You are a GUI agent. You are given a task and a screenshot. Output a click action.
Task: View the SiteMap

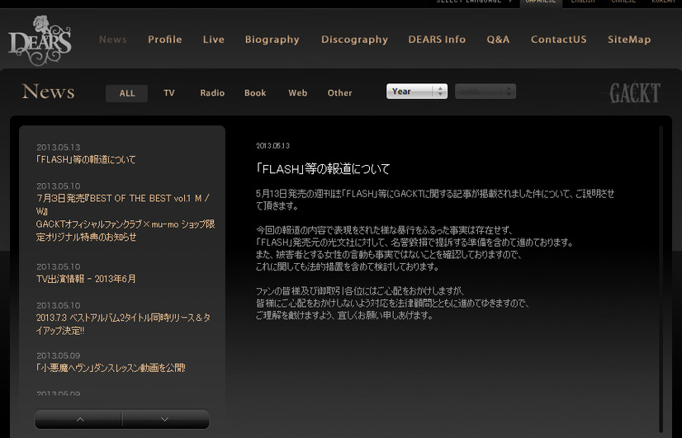(629, 40)
